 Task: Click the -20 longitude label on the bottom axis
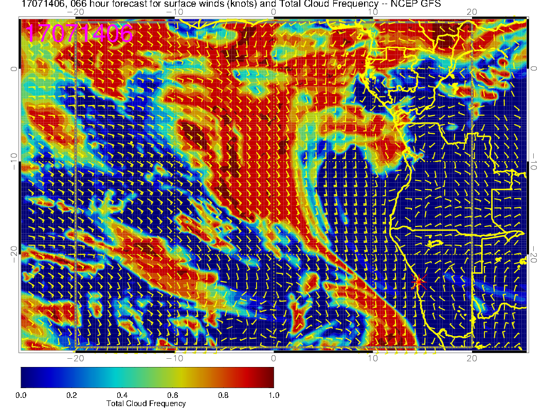[76, 358]
